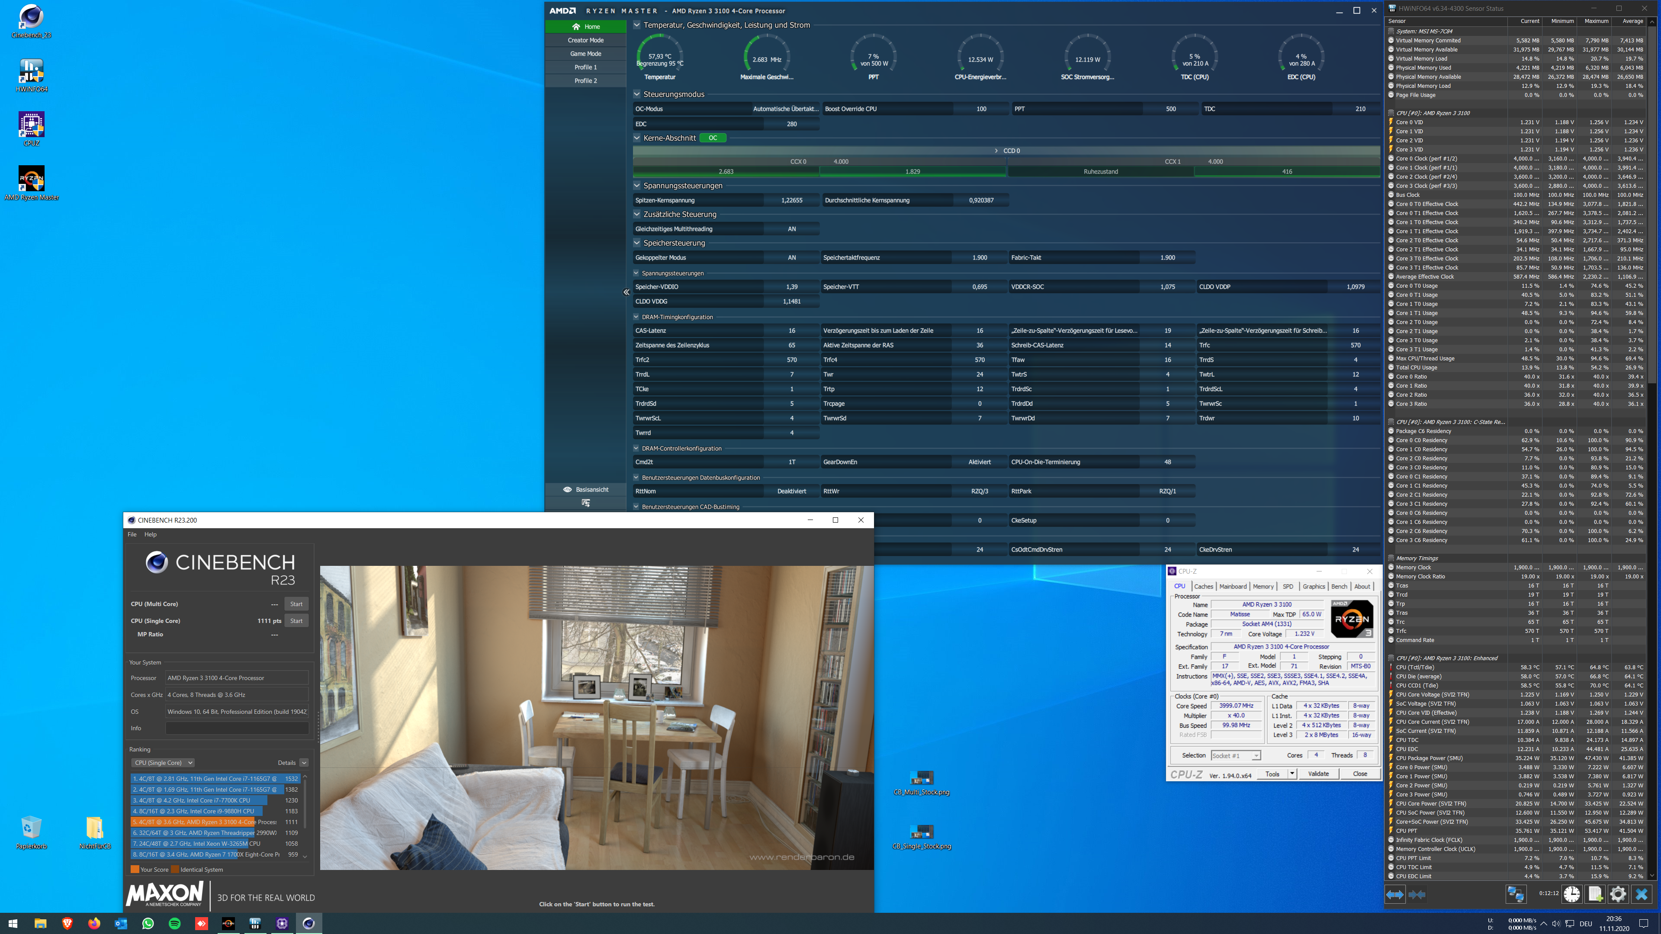Collapse Ryzen Master sidebar double-arrow
Image resolution: width=1661 pixels, height=934 pixels.
pyautogui.click(x=626, y=292)
